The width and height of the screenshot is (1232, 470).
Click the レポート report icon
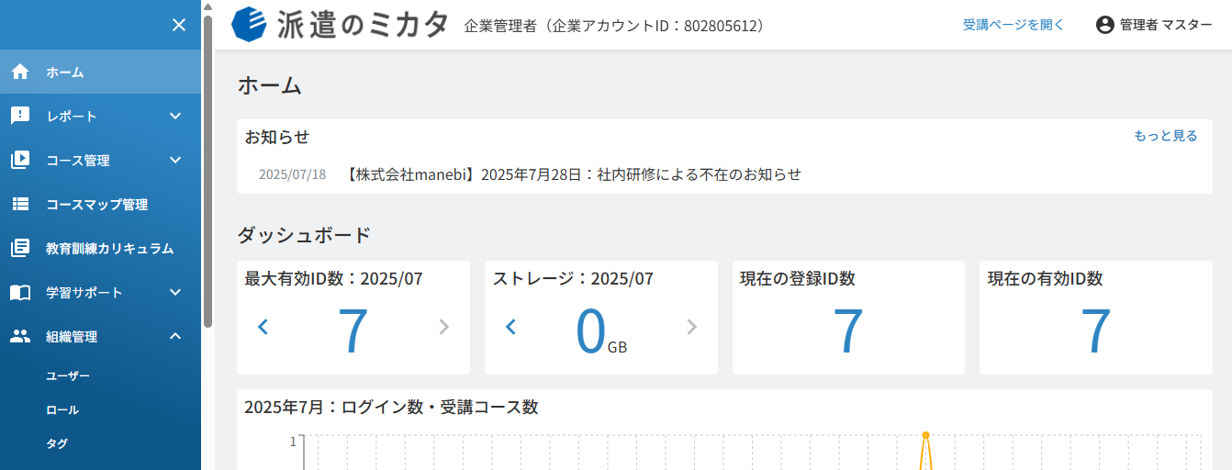[20, 116]
